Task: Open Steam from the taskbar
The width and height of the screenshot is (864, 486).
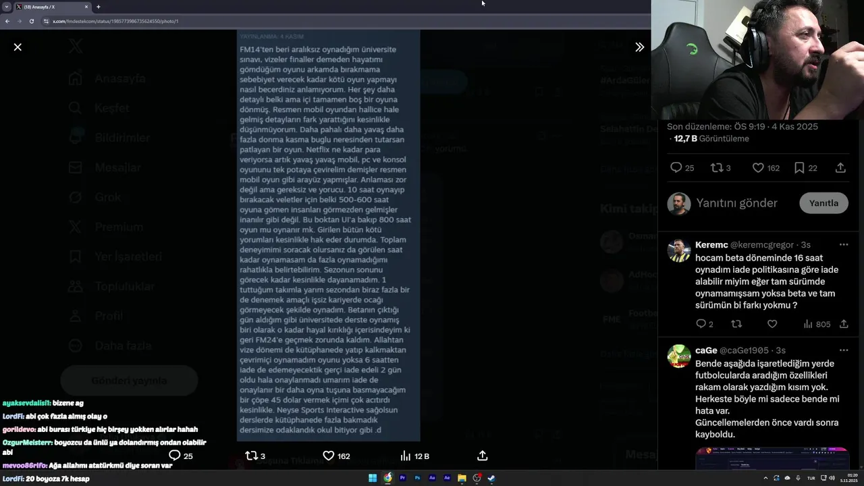Action: coord(491,478)
